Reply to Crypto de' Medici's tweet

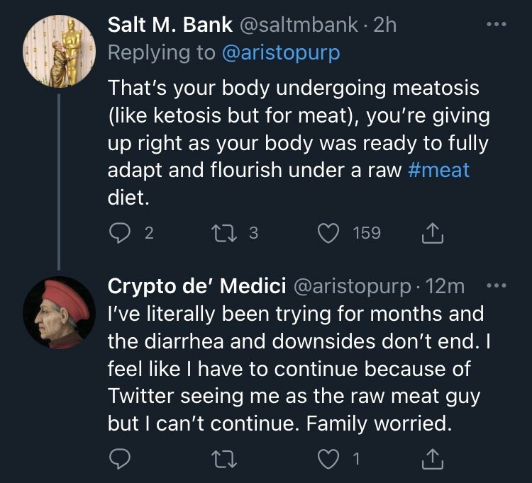(x=120, y=460)
